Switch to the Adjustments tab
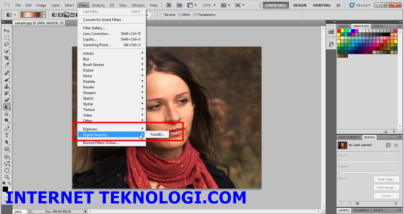The width and height of the screenshot is (404, 214). (x=349, y=137)
